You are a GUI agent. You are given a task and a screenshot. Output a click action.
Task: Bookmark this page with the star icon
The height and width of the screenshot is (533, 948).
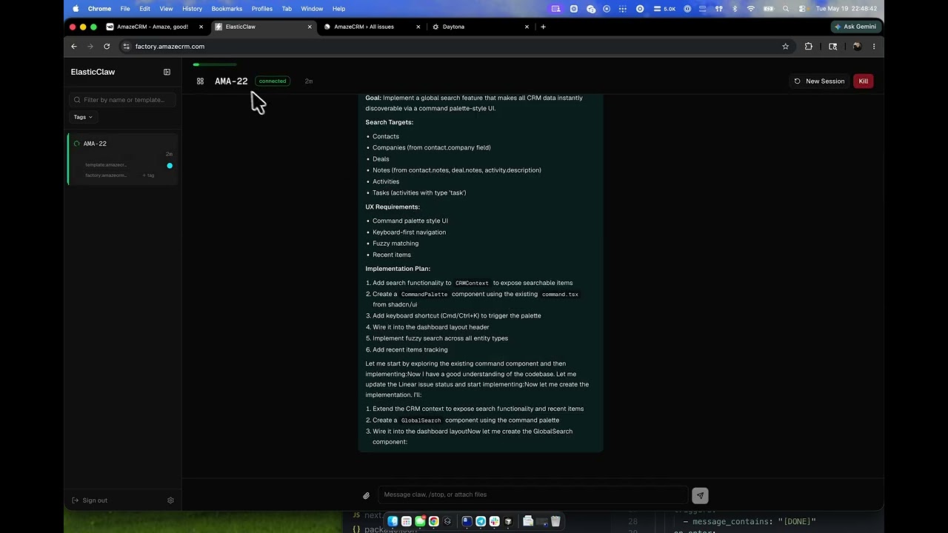click(786, 46)
